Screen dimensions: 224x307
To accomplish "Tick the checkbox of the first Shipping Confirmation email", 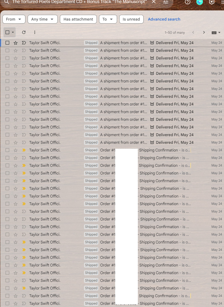I will click(7, 150).
